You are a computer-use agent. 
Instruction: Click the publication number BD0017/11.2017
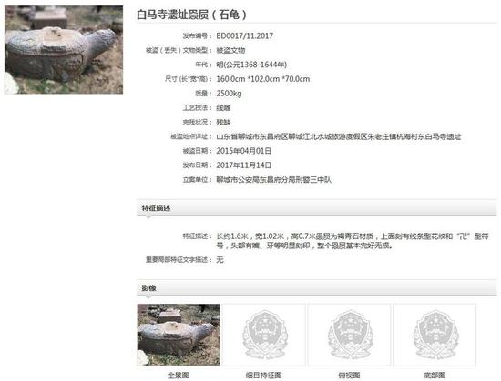[245, 35]
